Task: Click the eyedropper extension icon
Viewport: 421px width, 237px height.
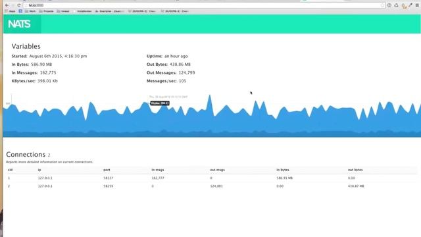Action: point(410,5)
